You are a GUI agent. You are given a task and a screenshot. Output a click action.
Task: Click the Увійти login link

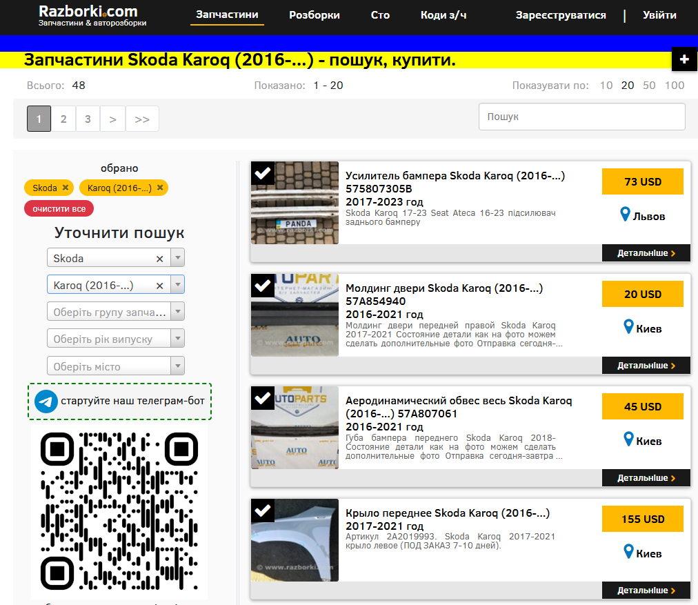659,15
